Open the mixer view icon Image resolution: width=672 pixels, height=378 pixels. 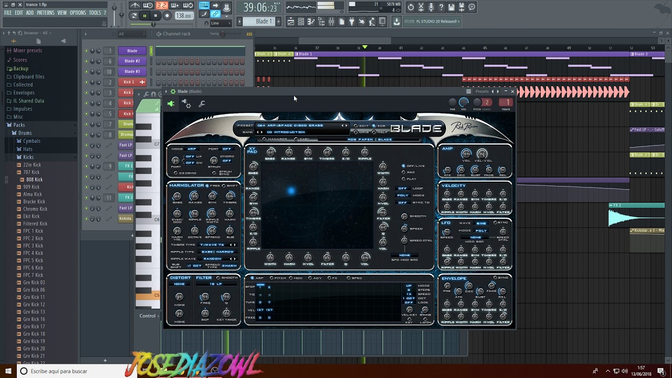coord(331,22)
